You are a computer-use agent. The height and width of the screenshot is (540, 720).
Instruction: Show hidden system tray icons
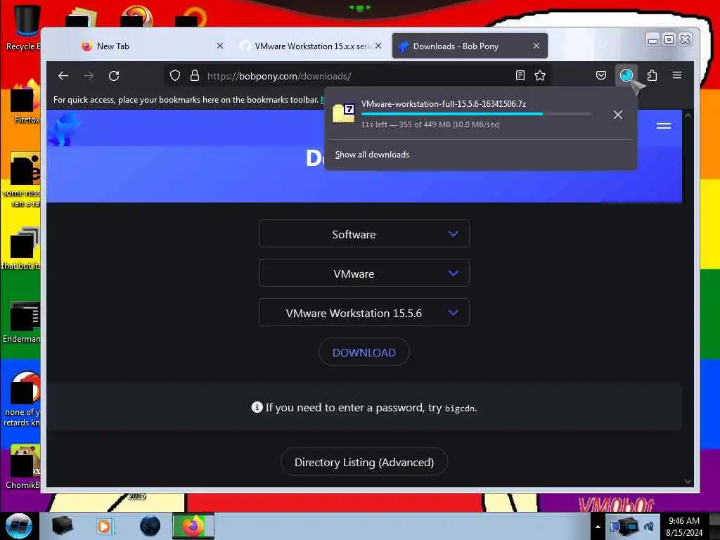point(598,527)
